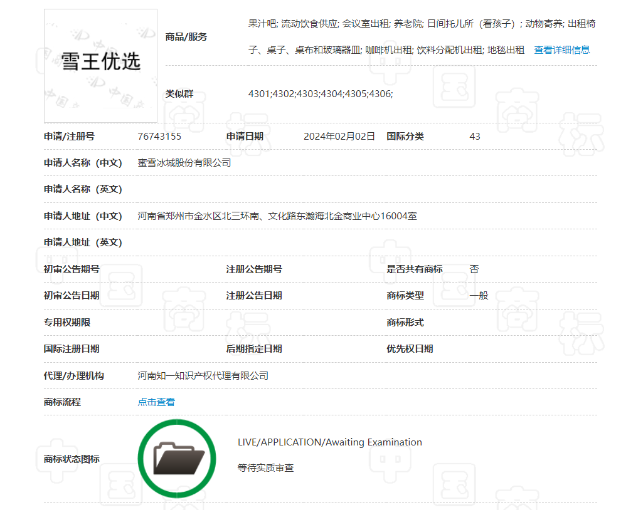Click the applicant name 蜜雪冰城股份有限公司
621x510 pixels.
(x=184, y=163)
